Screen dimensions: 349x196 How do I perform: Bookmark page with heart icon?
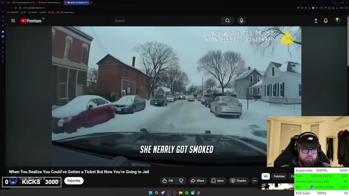(x=320, y=8)
